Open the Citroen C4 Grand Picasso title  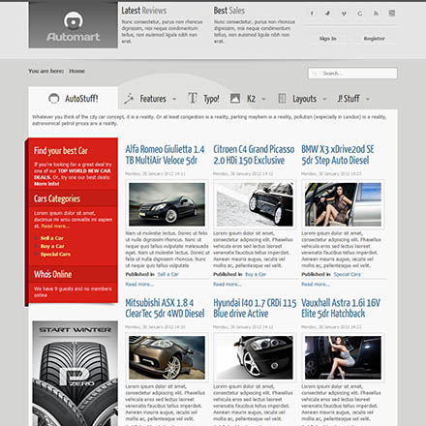pos(254,155)
